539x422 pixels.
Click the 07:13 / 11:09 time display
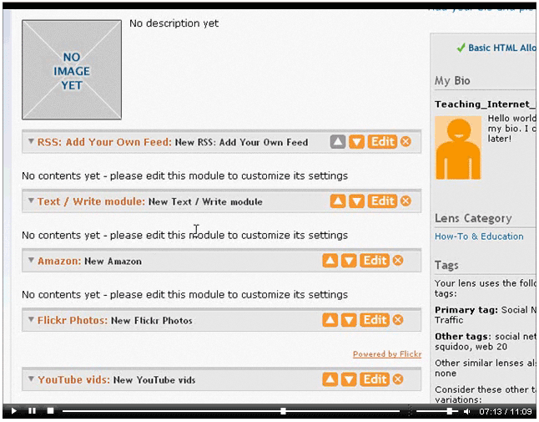tap(506, 411)
